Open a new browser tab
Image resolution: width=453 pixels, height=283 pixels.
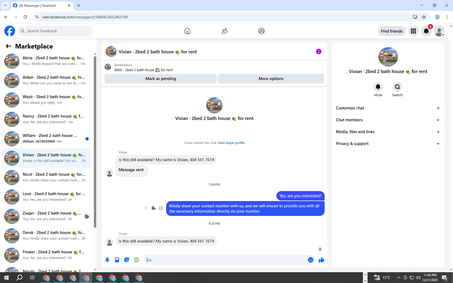pyautogui.click(x=79, y=5)
